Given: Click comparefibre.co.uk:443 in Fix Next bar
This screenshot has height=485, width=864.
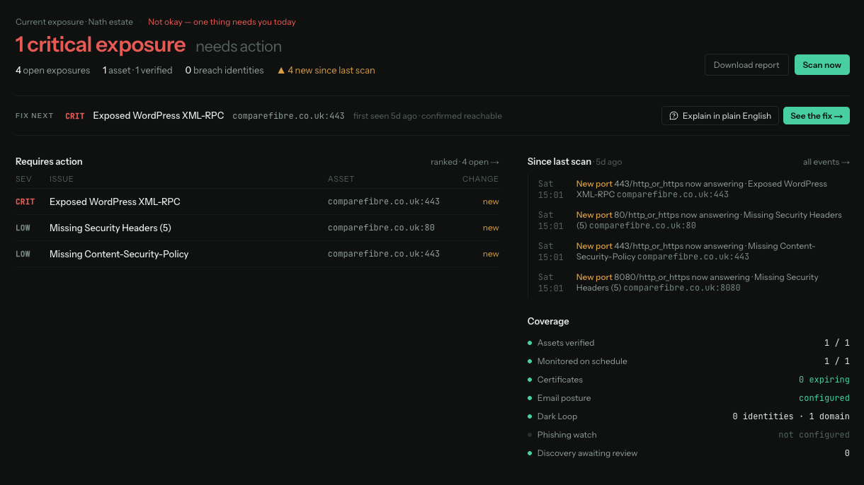Looking at the screenshot, I should tap(288, 116).
